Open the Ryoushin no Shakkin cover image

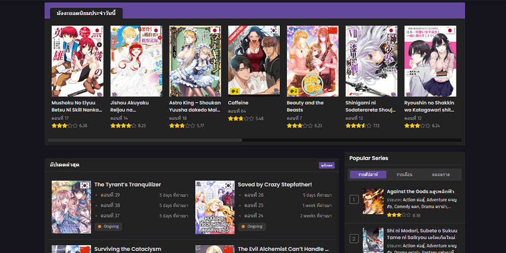coord(430,61)
